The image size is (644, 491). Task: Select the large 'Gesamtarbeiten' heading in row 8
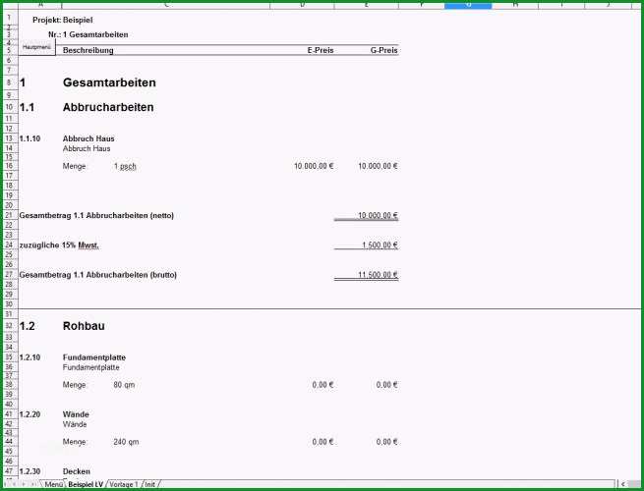pos(109,82)
